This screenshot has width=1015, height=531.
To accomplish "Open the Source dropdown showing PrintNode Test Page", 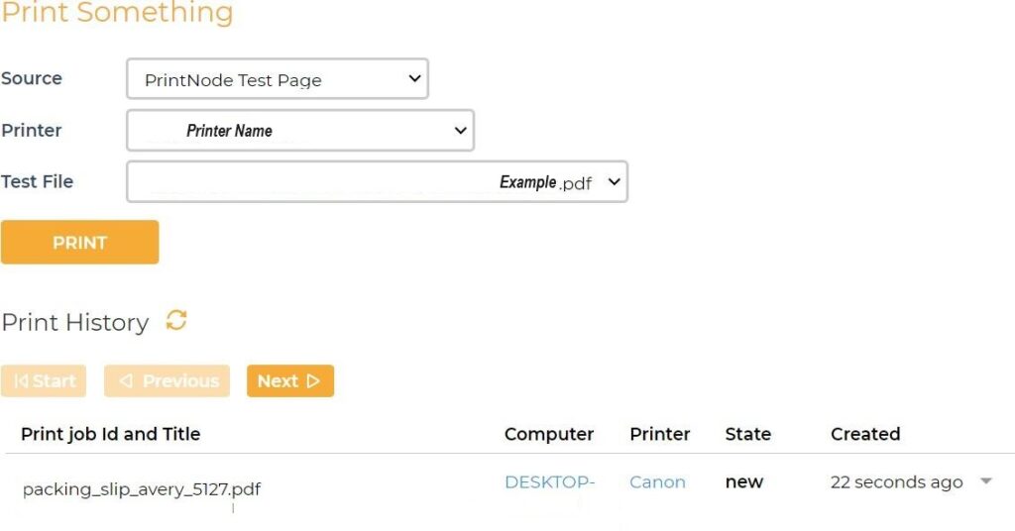I will pyautogui.click(x=277, y=79).
